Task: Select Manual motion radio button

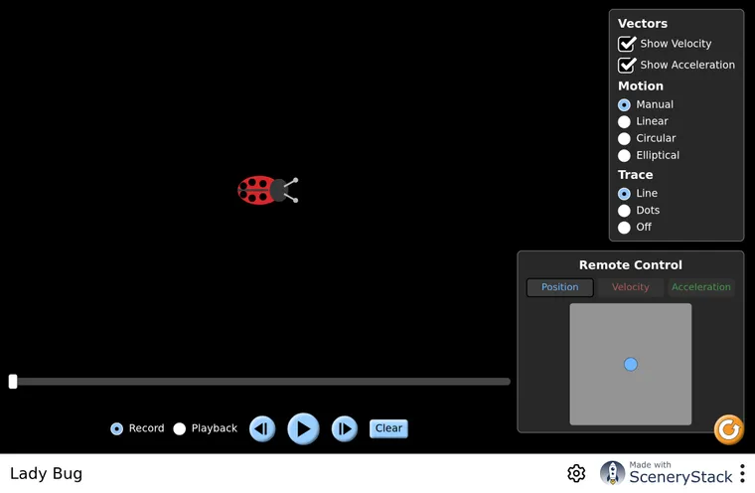Action: point(624,104)
